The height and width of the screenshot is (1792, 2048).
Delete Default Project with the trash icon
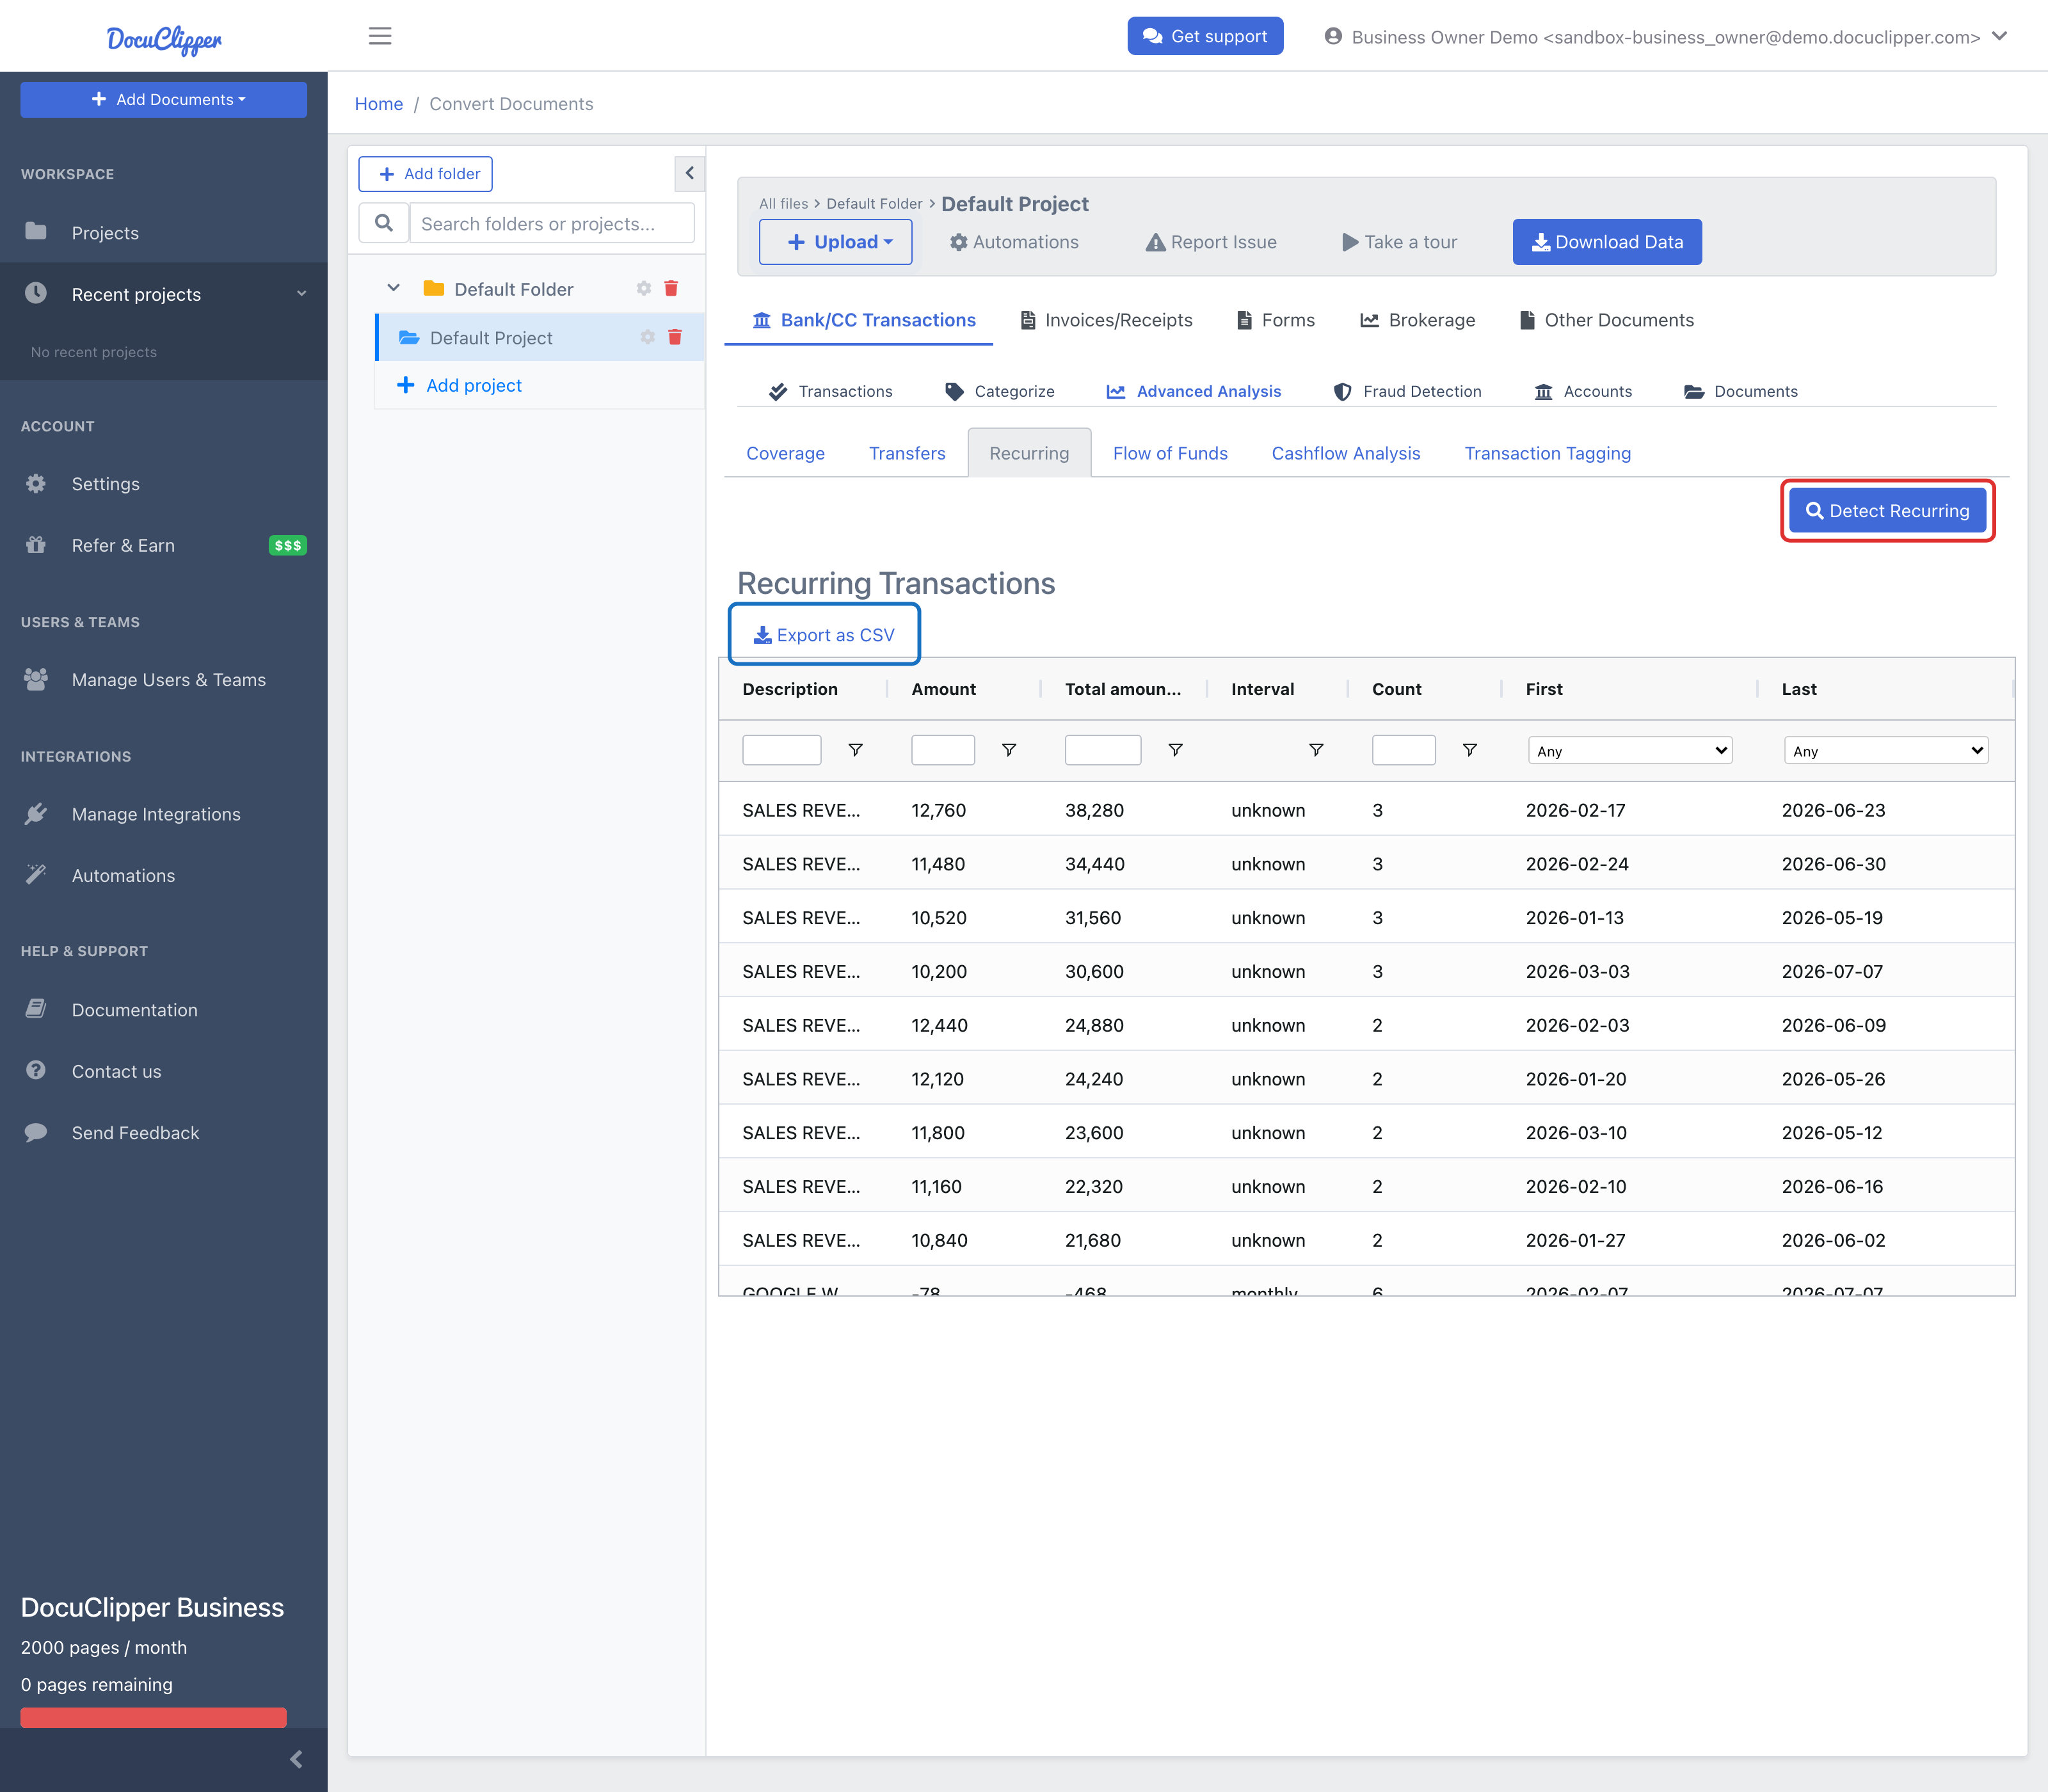point(675,337)
